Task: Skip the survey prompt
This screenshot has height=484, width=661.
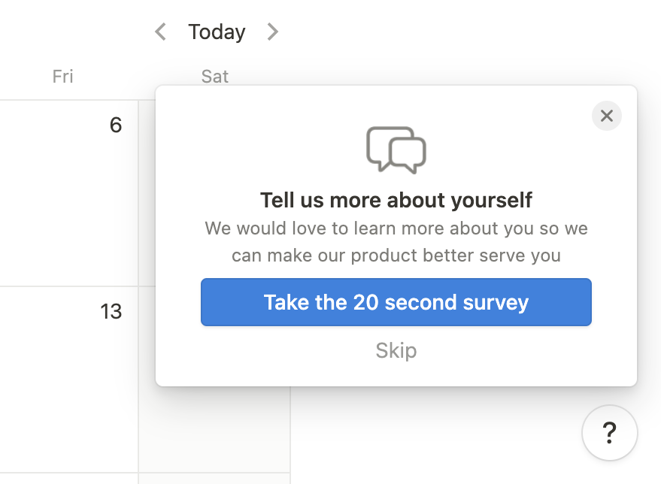Action: point(396,350)
